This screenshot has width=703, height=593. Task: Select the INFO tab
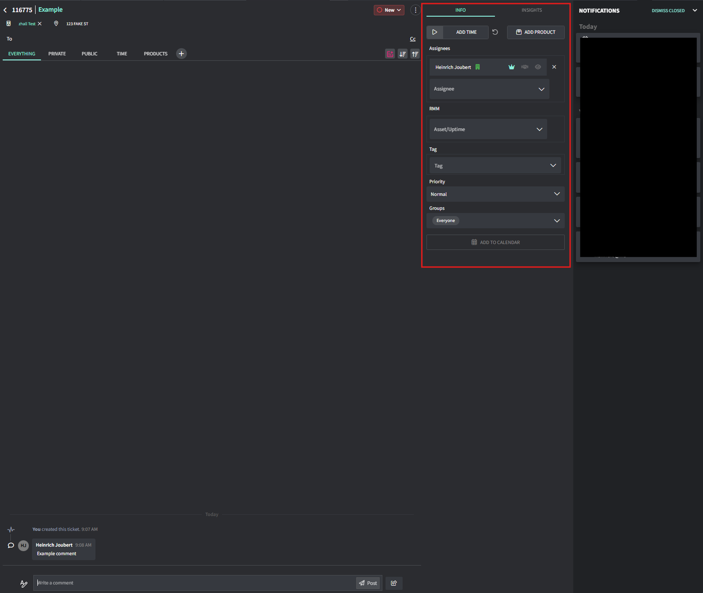[x=461, y=10]
